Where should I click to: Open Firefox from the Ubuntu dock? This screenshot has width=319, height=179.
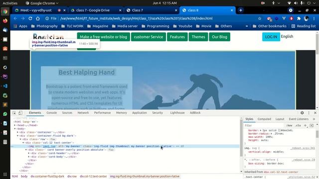click(5, 21)
